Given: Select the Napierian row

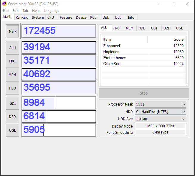Looking at the screenshot, I should coord(143,52).
